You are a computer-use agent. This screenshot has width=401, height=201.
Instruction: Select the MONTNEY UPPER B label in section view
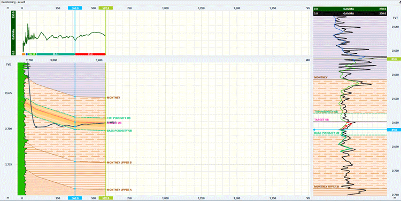coord(119,163)
